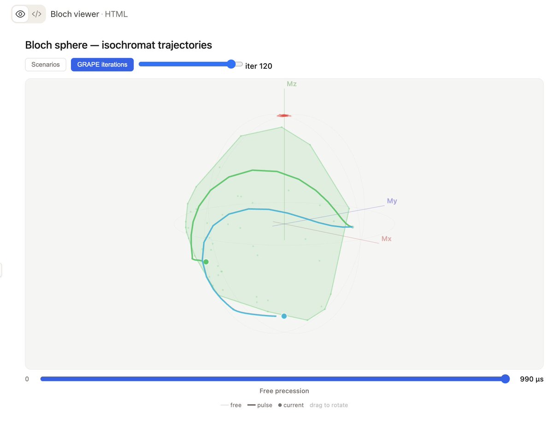Open the Scenarios tab
Viewport: 553px width, 424px height.
pyautogui.click(x=46, y=65)
